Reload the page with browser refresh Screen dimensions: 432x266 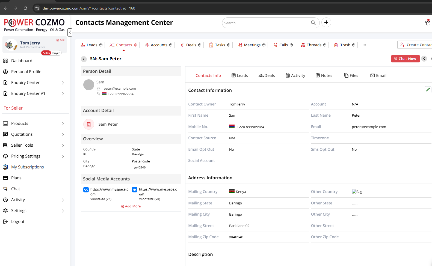tap(25, 8)
